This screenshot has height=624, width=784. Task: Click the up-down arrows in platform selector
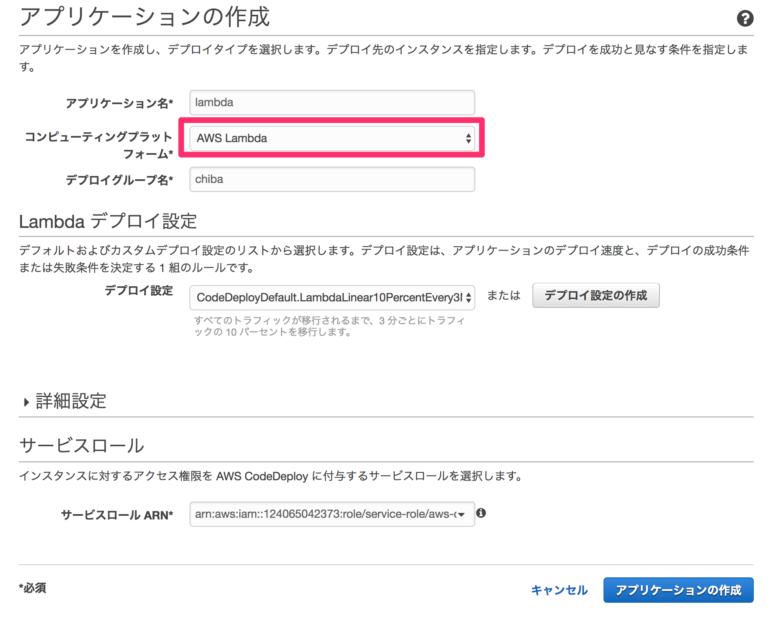pos(468,138)
